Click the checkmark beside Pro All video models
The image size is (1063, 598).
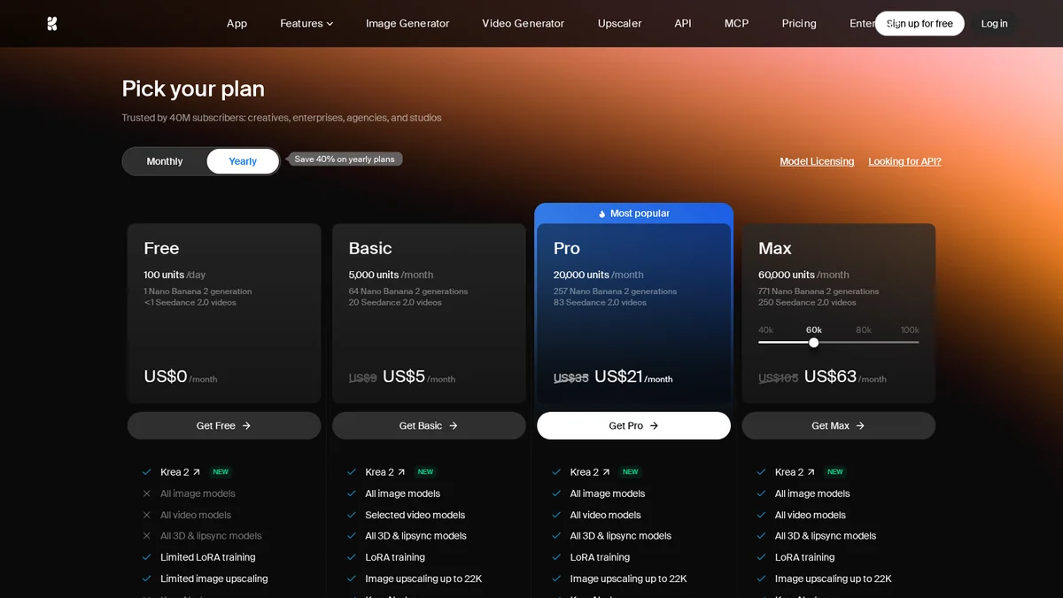(556, 515)
